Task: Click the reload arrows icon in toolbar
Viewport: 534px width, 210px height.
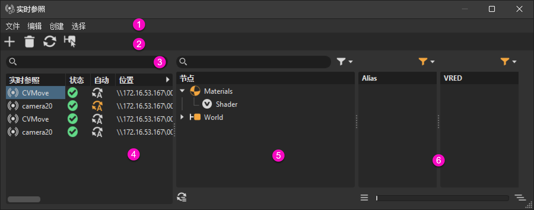Action: click(50, 42)
